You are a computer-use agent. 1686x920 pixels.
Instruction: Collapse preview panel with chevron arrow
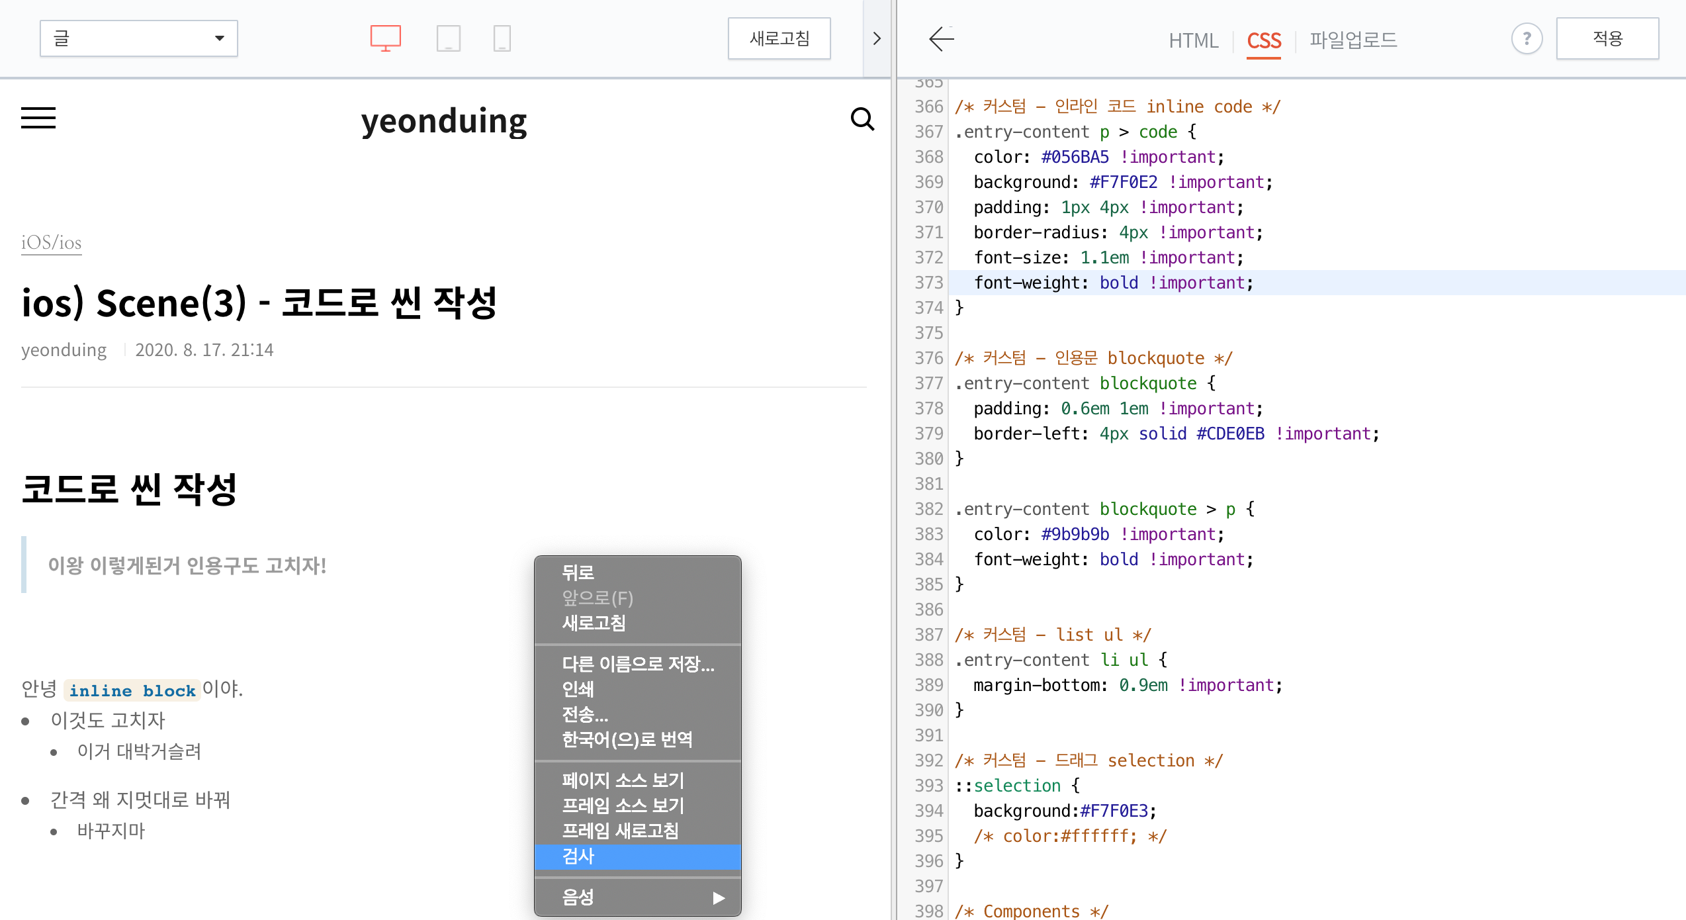(877, 39)
